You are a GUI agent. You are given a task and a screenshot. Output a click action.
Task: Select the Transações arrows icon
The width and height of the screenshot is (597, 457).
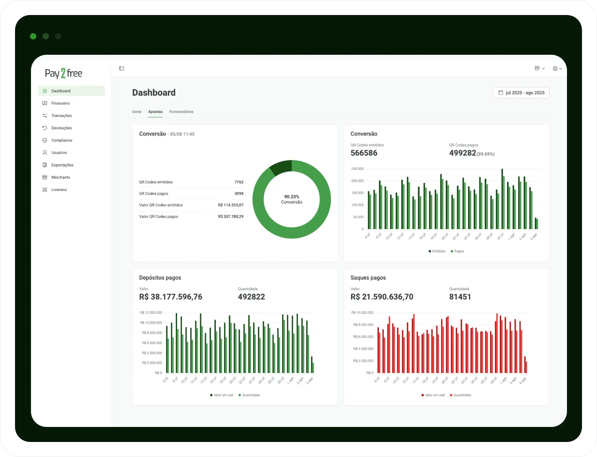coord(45,116)
